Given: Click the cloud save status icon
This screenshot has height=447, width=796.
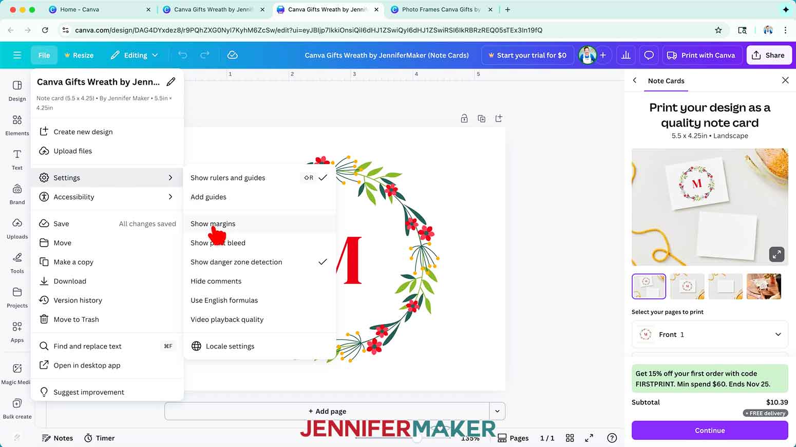Looking at the screenshot, I should pyautogui.click(x=232, y=55).
